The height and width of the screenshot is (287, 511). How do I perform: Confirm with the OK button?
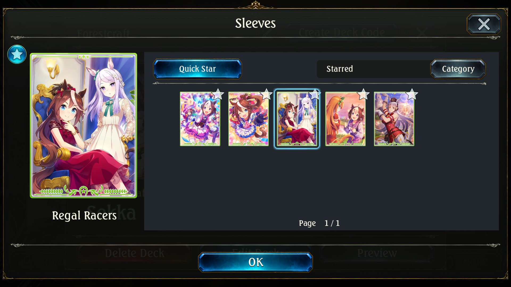256,262
